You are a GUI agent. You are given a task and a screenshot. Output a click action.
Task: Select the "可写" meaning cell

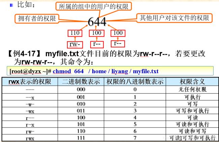(192, 104)
